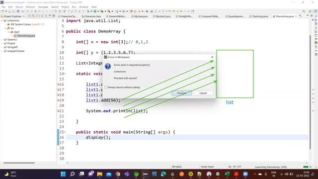This screenshot has width=318, height=179.
Task: Open the Windows Start menu
Action: pyautogui.click(x=63, y=174)
